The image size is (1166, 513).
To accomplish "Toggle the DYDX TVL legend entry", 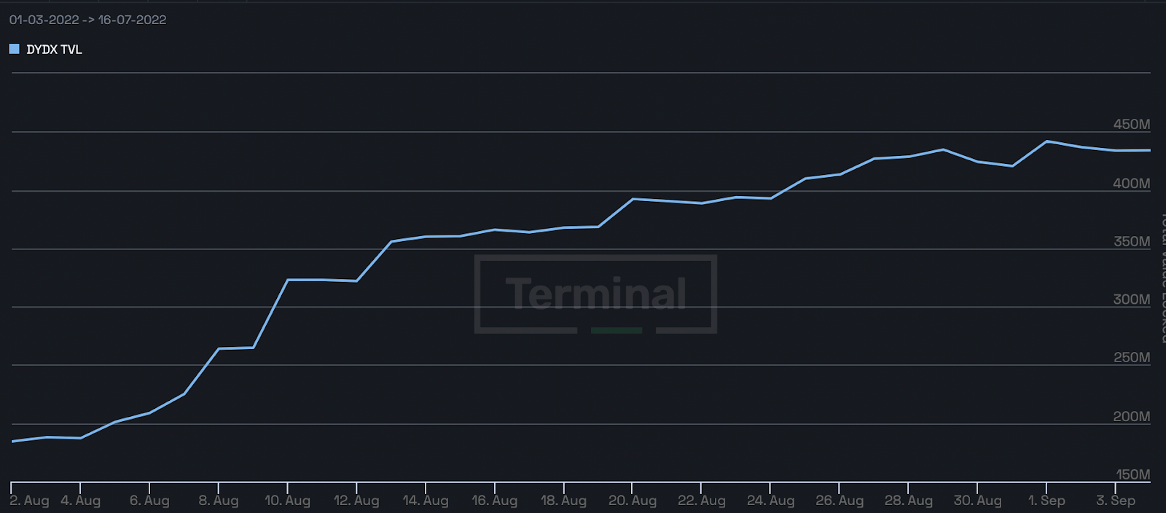I will coord(45,50).
